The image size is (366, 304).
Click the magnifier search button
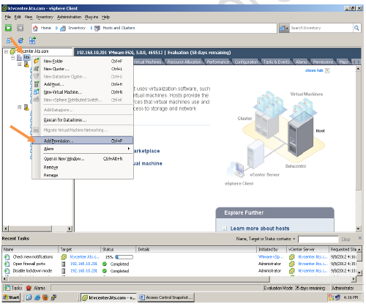pos(356,28)
